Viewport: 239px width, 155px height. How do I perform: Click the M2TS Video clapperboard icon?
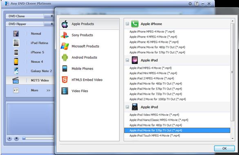coord(15,80)
